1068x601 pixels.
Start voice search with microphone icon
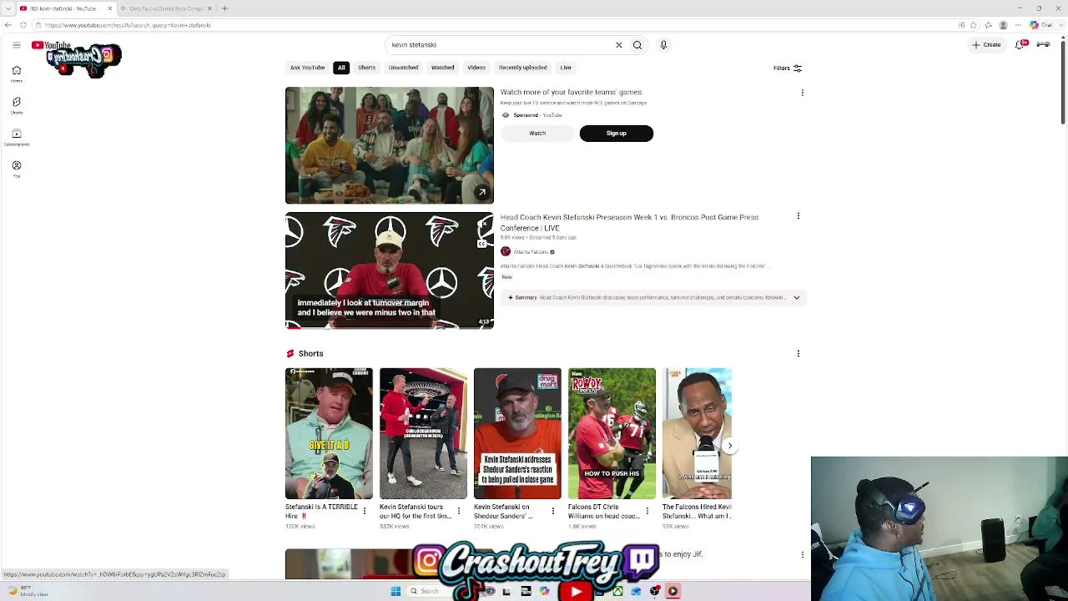(663, 45)
